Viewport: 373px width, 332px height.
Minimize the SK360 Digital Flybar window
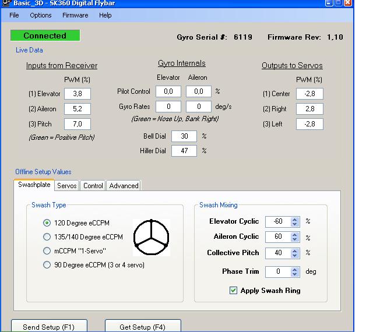coord(329,3)
